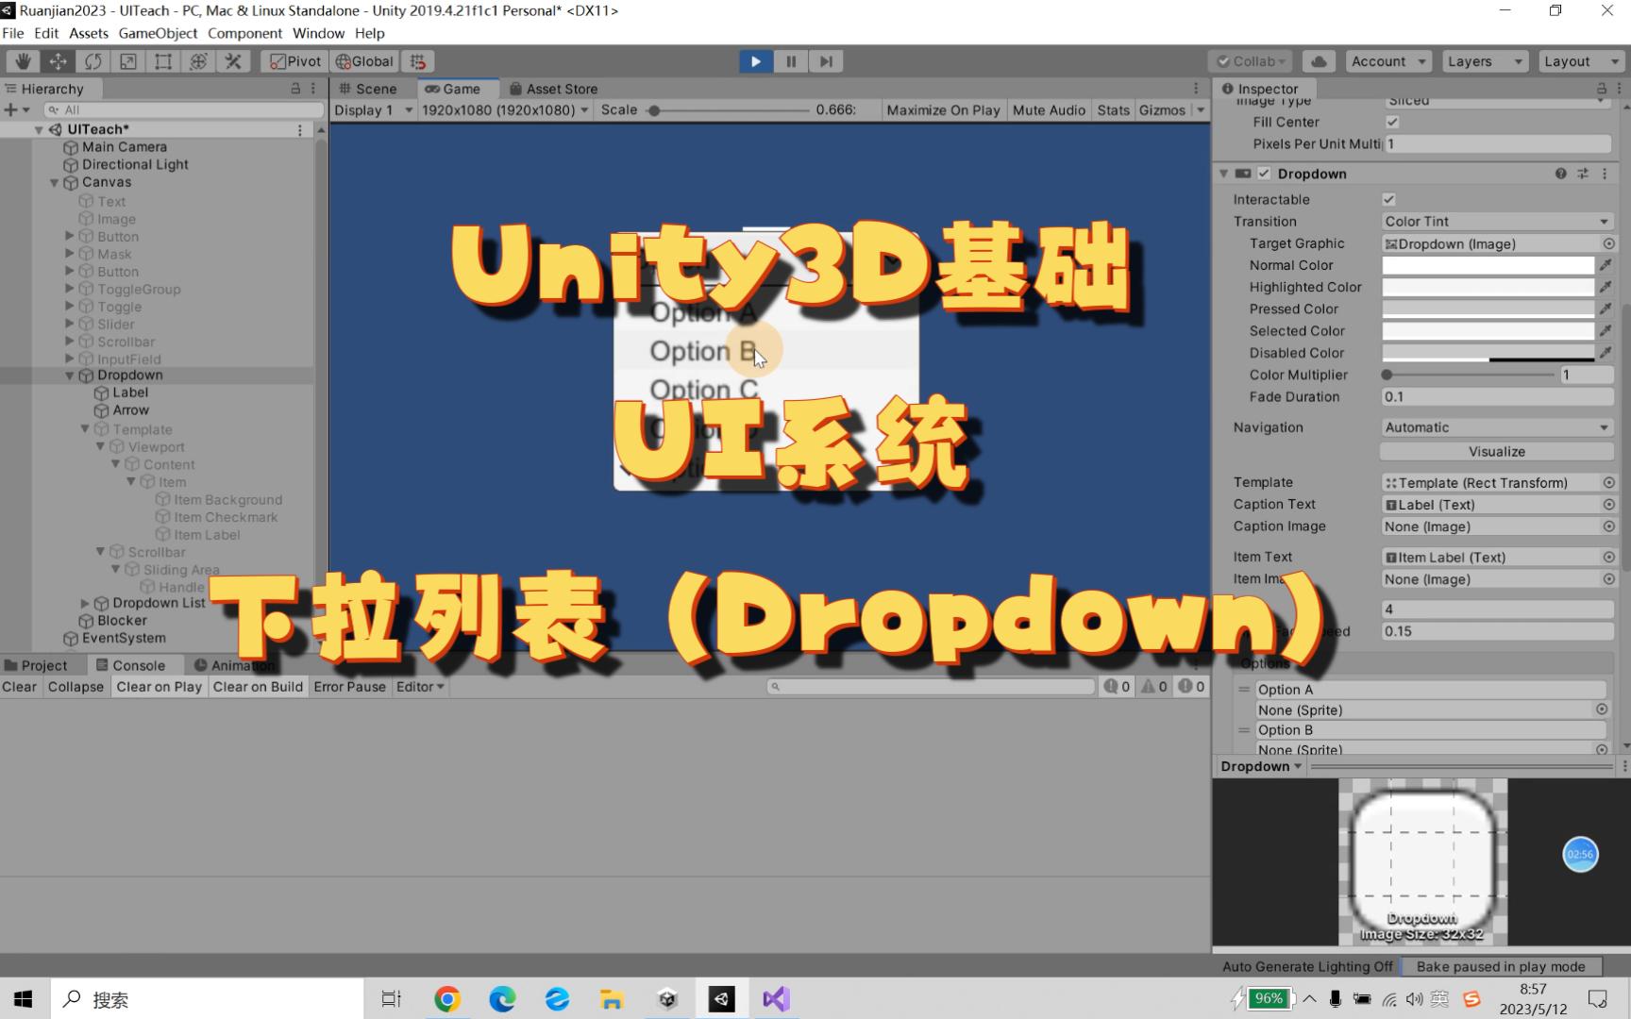Click the Step frame button

point(826,61)
